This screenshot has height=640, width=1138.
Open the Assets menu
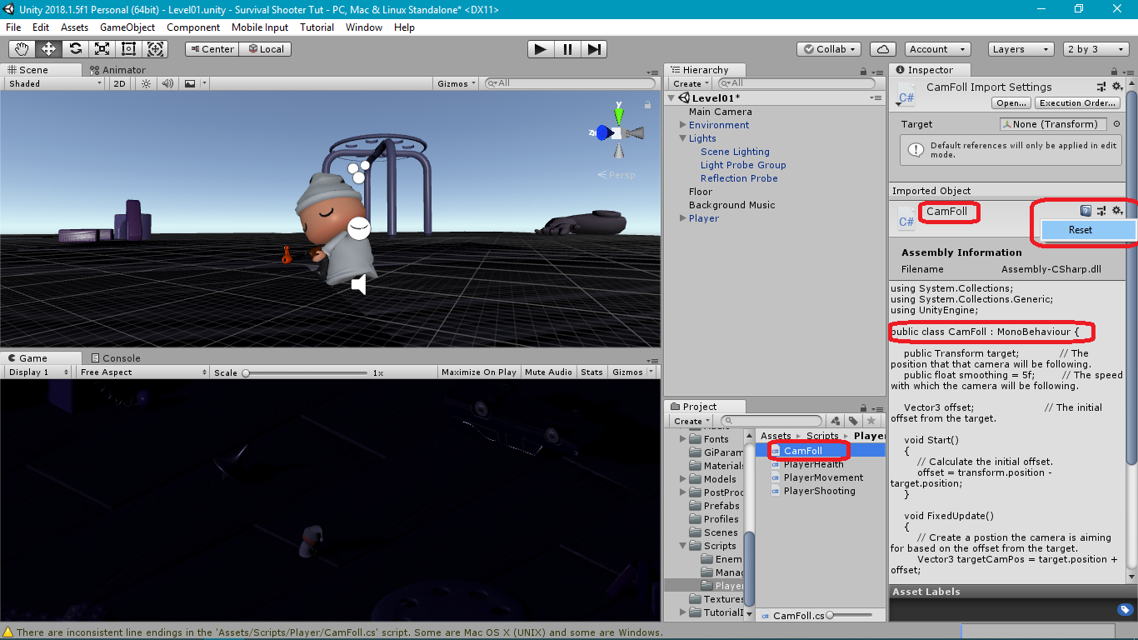point(74,27)
